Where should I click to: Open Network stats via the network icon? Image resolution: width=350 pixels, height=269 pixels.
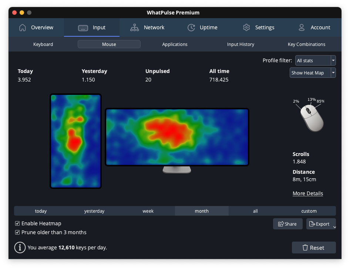[x=134, y=27]
